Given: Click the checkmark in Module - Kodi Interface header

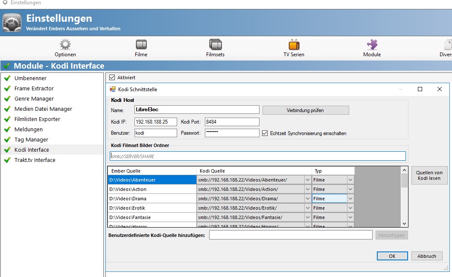Looking at the screenshot, I should (6, 66).
